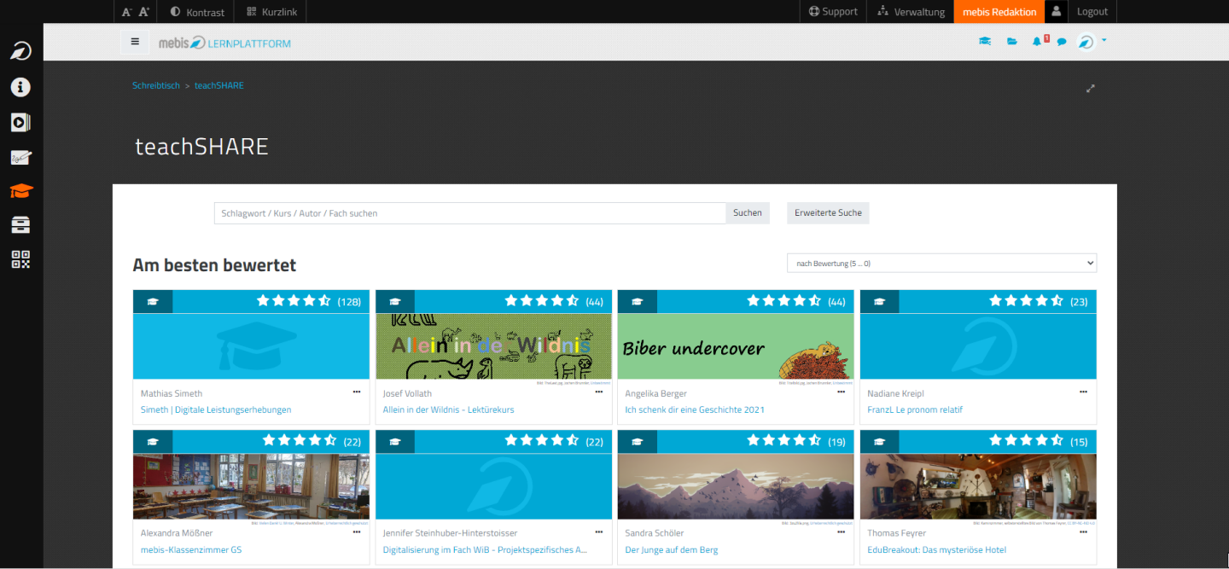Decrease font size with A- icon
This screenshot has height=569, width=1229.
(126, 12)
